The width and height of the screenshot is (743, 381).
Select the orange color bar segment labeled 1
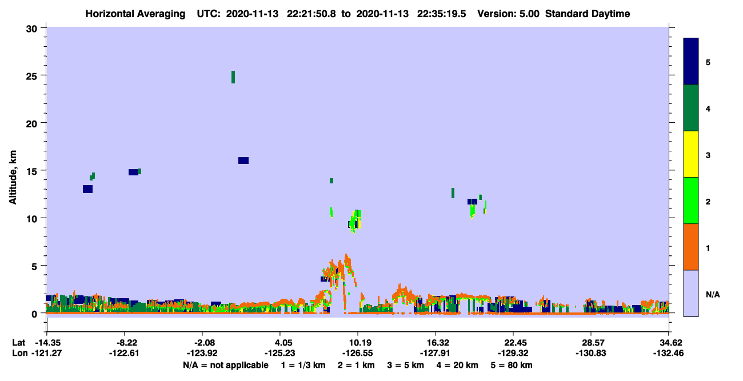pos(691,247)
